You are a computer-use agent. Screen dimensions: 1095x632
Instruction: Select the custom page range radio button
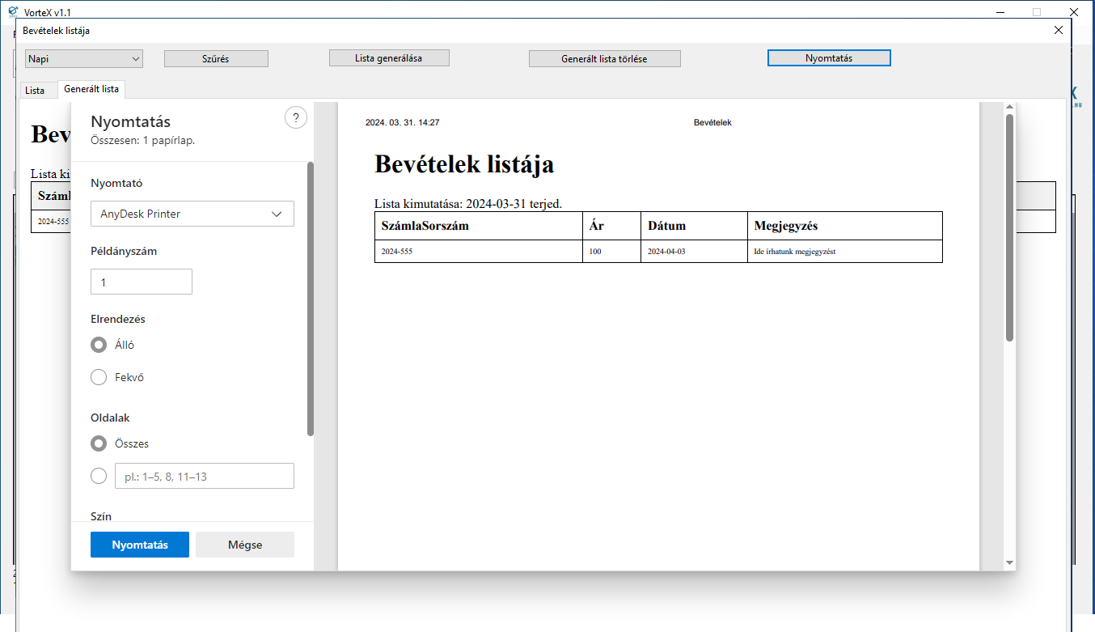[x=99, y=476]
